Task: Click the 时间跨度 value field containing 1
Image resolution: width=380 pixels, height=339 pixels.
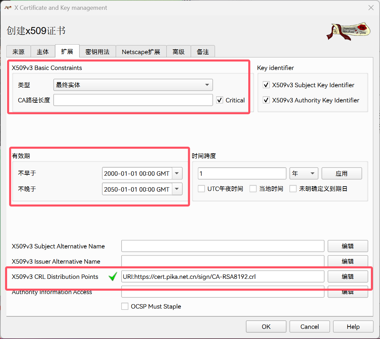Action: [x=242, y=173]
